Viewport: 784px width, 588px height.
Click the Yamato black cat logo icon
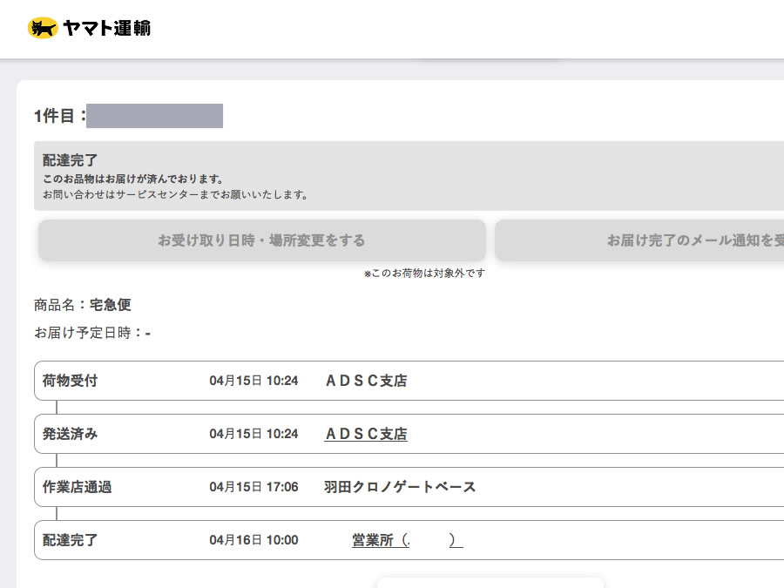(43, 28)
